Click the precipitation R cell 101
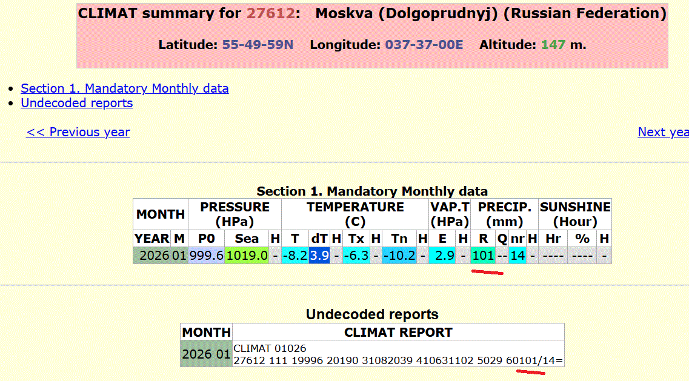 tap(483, 256)
